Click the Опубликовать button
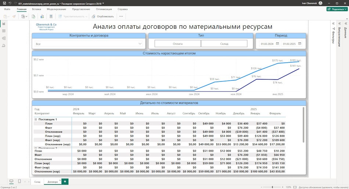This screenshot has height=189, width=349. tap(103, 17)
